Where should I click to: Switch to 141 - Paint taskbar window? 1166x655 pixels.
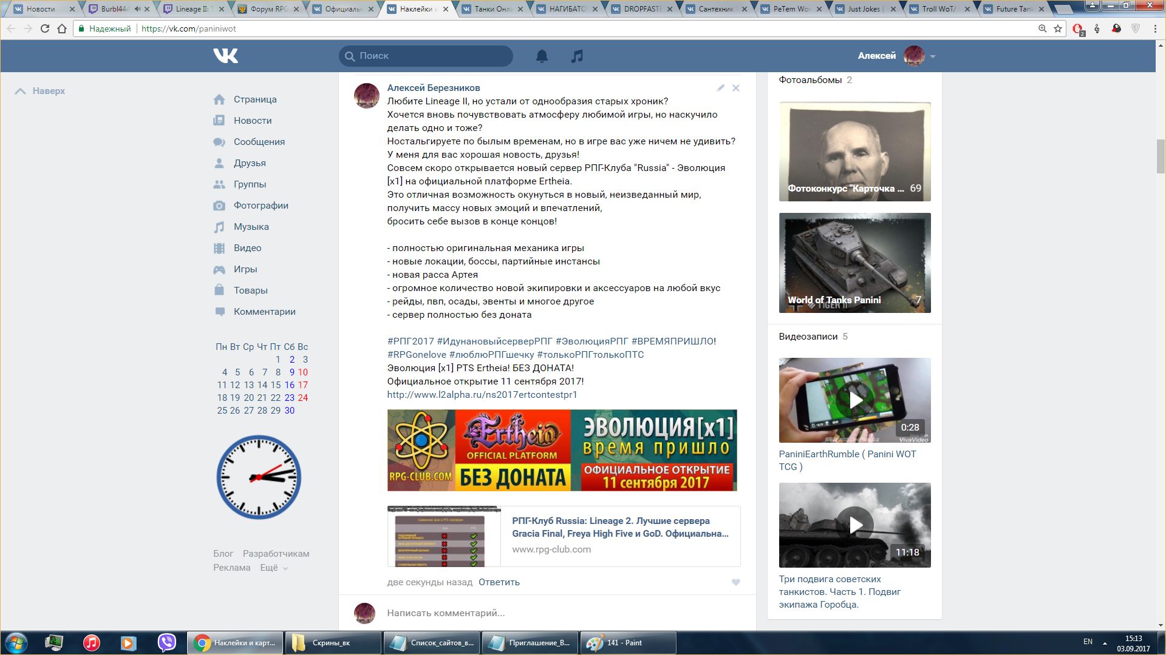[x=629, y=643]
